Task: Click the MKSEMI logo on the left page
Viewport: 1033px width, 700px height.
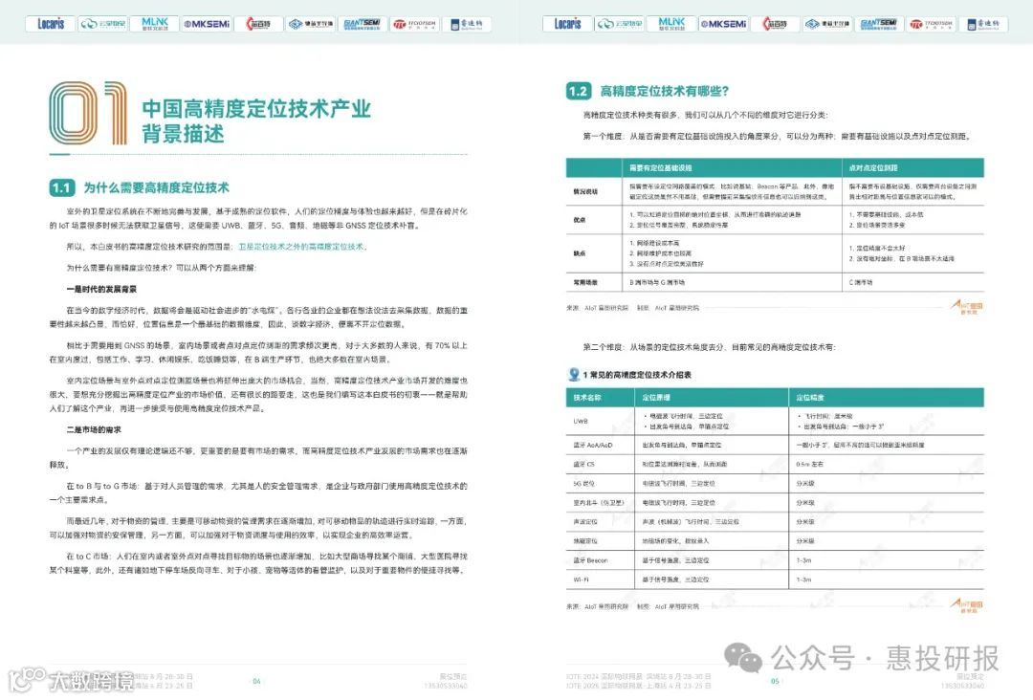Action: [x=207, y=24]
